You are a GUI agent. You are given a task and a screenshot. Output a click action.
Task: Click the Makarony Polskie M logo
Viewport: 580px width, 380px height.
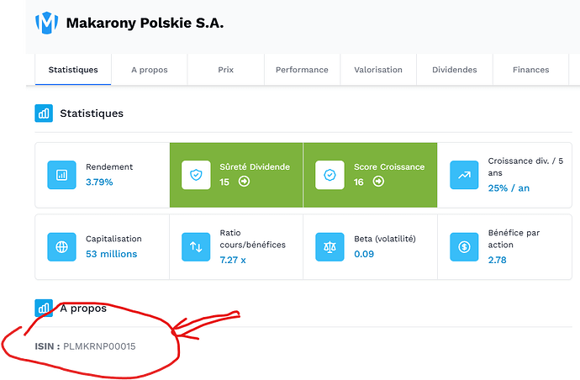click(46, 23)
